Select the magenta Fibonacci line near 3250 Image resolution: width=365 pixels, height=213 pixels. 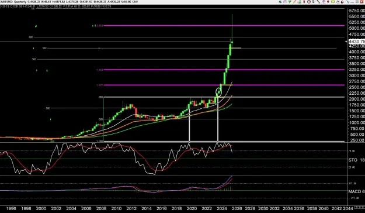pos(224,70)
